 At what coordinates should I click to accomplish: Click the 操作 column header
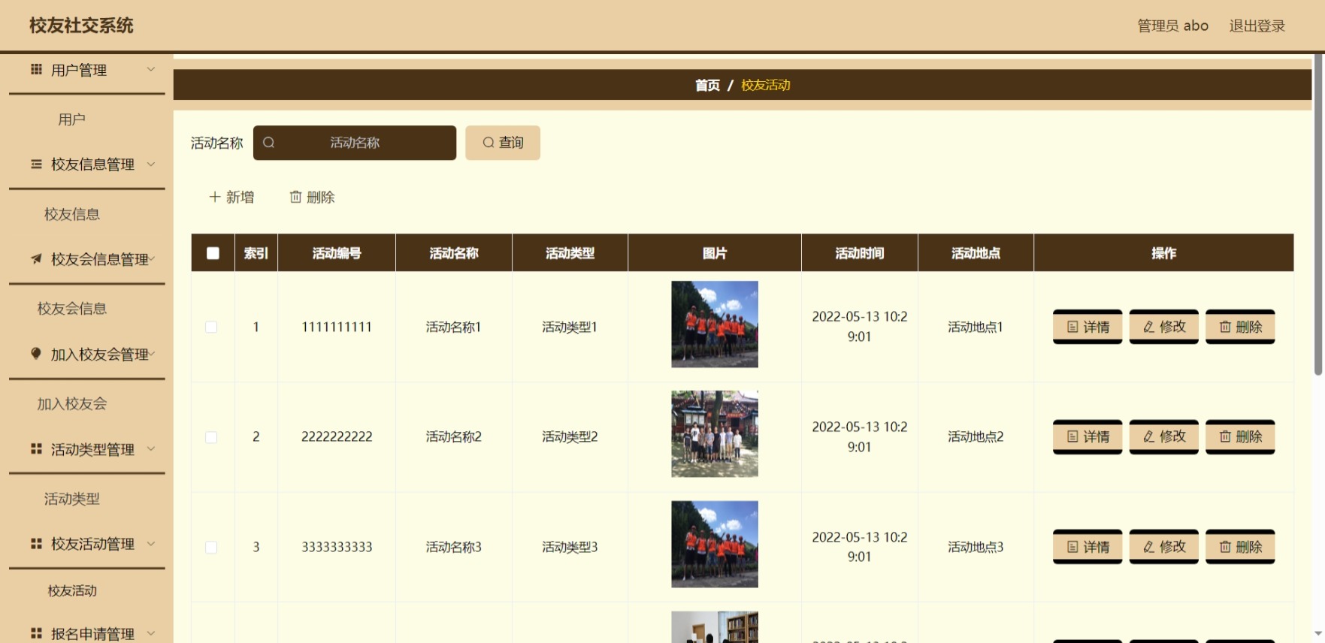[1163, 253]
